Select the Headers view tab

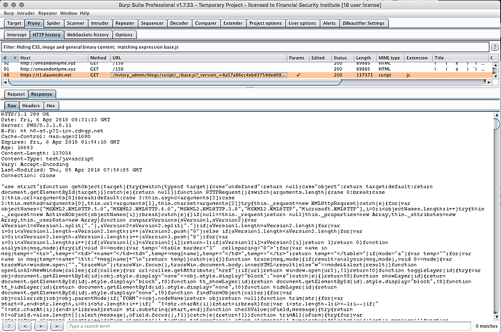coord(31,106)
